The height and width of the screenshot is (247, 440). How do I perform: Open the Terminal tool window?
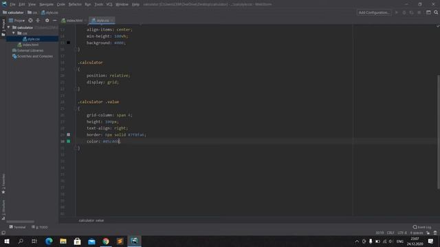(17, 227)
